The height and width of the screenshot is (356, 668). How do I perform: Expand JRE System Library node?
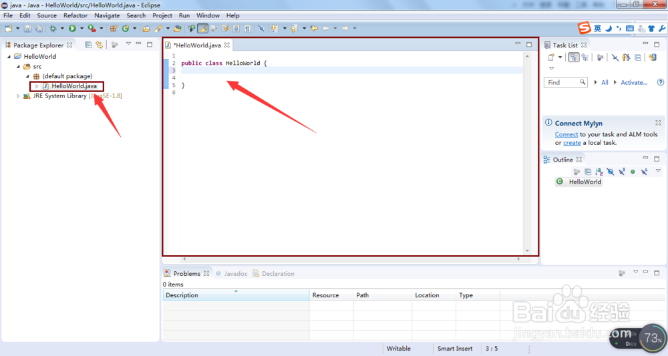18,96
